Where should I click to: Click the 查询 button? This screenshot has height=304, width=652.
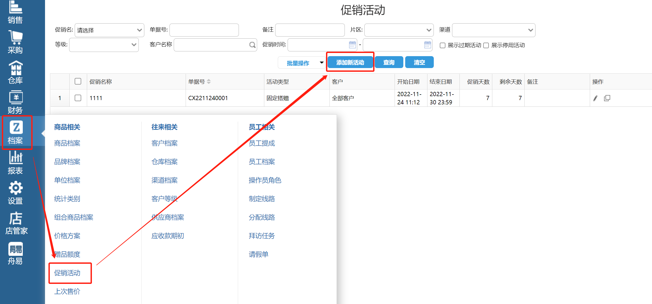point(389,62)
